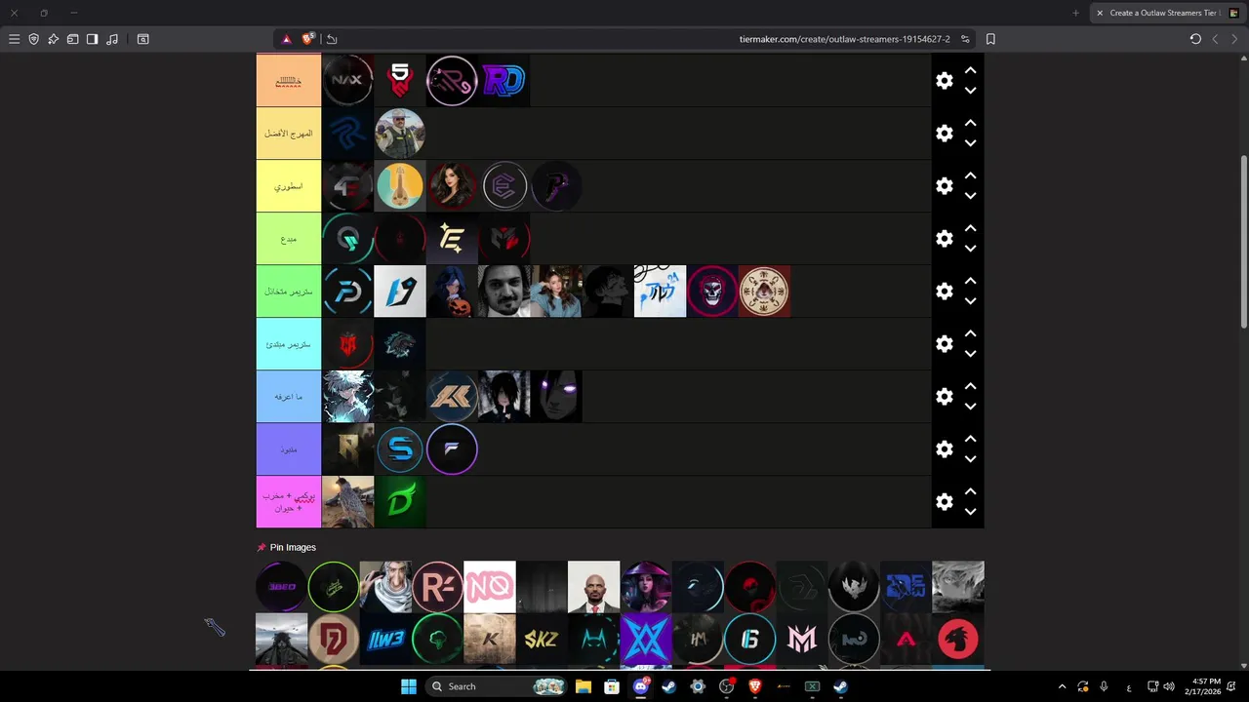Click the shield icon in browser toolbar

click(x=33, y=39)
